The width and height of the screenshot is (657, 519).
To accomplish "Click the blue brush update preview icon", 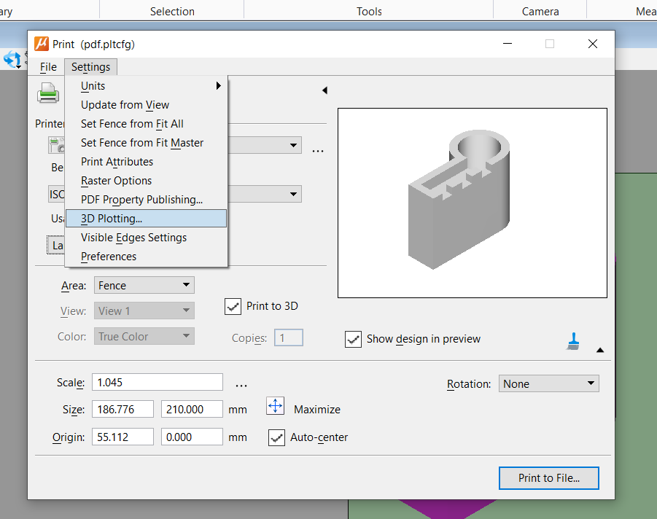I will coord(573,341).
